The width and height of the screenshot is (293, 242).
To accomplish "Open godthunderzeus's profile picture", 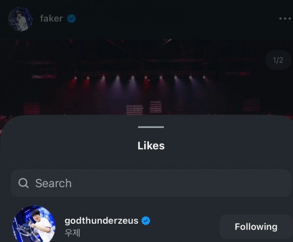I will pyautogui.click(x=34, y=224).
